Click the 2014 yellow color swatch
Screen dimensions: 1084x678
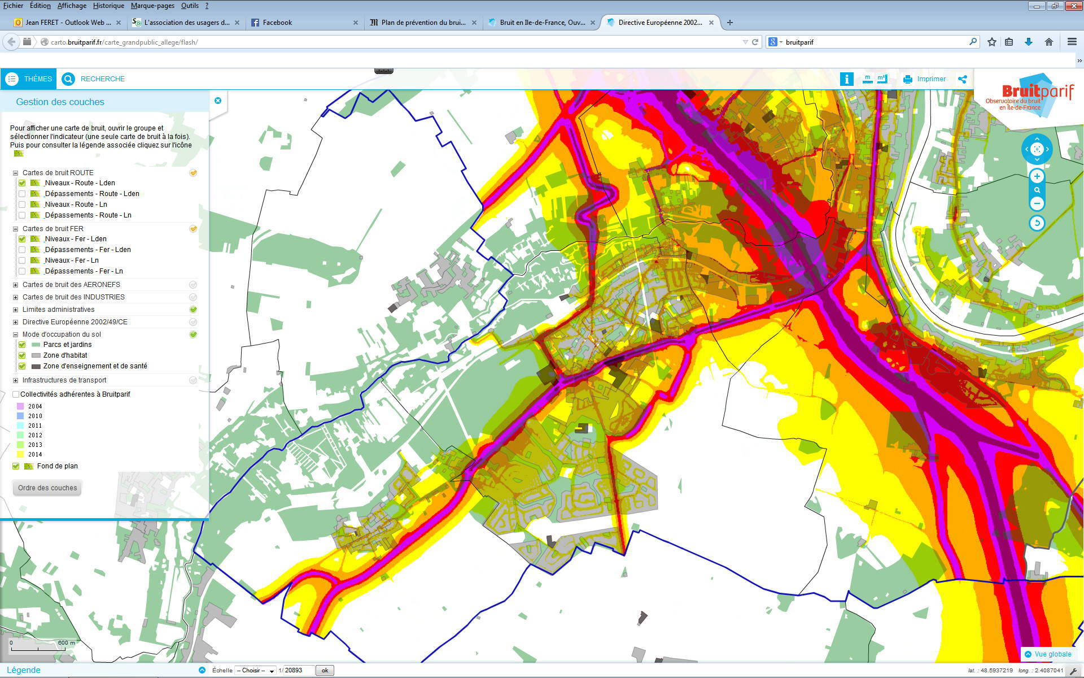[x=21, y=454]
